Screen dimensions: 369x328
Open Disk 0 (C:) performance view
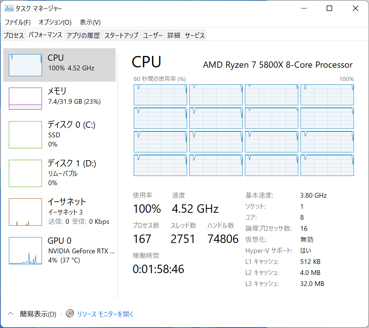pos(25,135)
